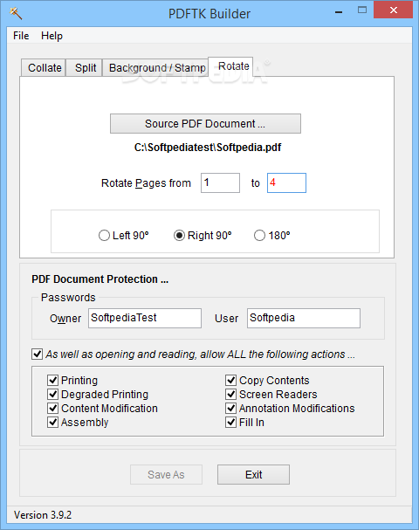Focus the Rotate Pages from field
The width and height of the screenshot is (419, 530).
coord(220,182)
